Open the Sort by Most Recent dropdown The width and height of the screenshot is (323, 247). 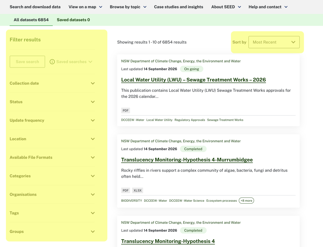tap(274, 42)
